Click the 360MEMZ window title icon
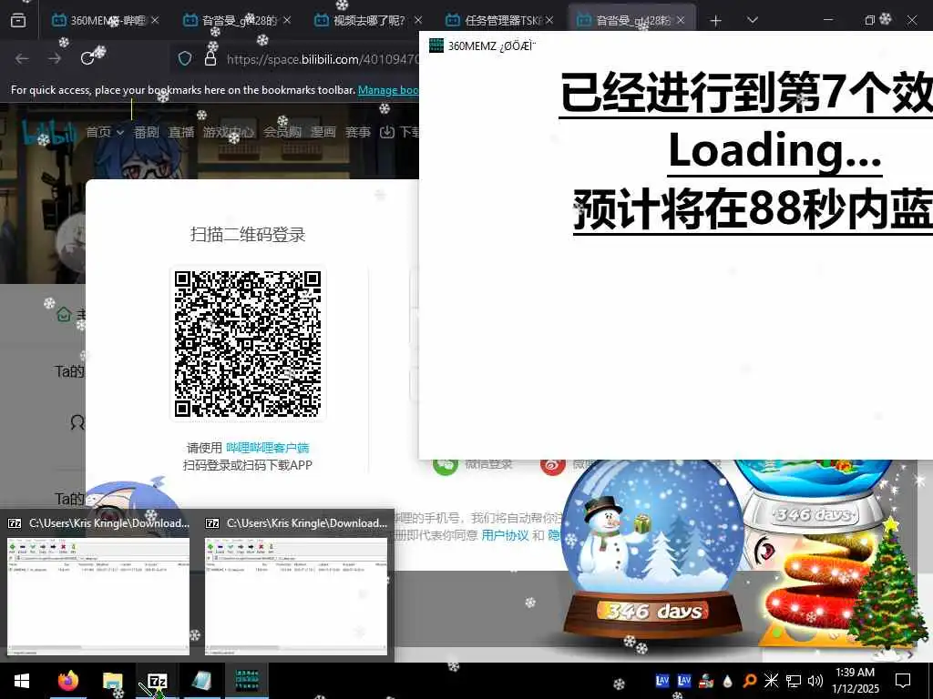This screenshot has width=933, height=699. tap(436, 46)
